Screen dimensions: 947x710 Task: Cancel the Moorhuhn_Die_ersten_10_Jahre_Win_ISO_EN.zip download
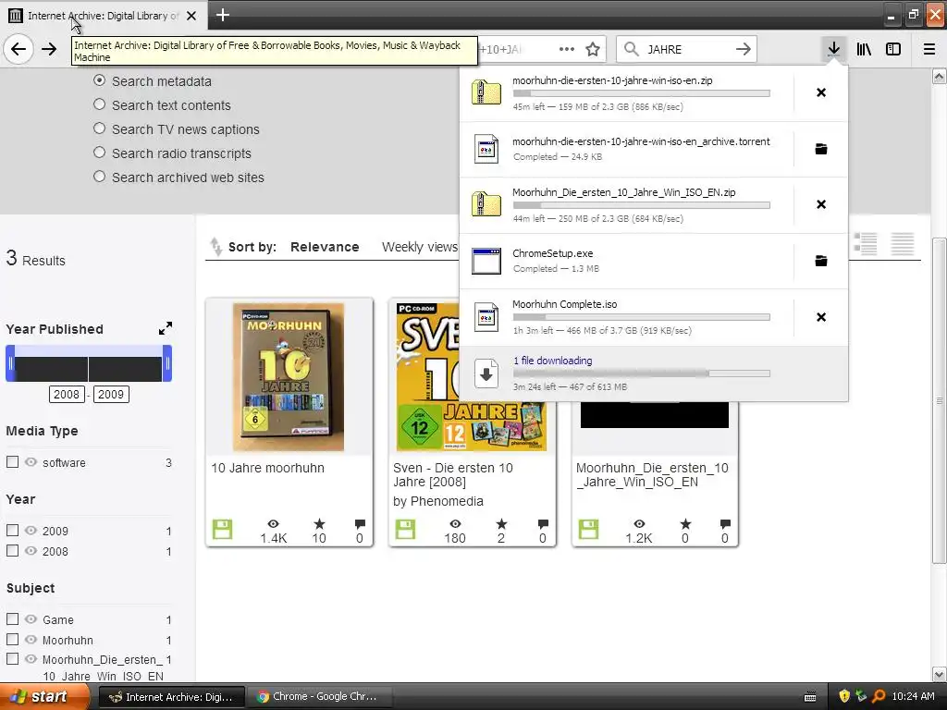(821, 204)
